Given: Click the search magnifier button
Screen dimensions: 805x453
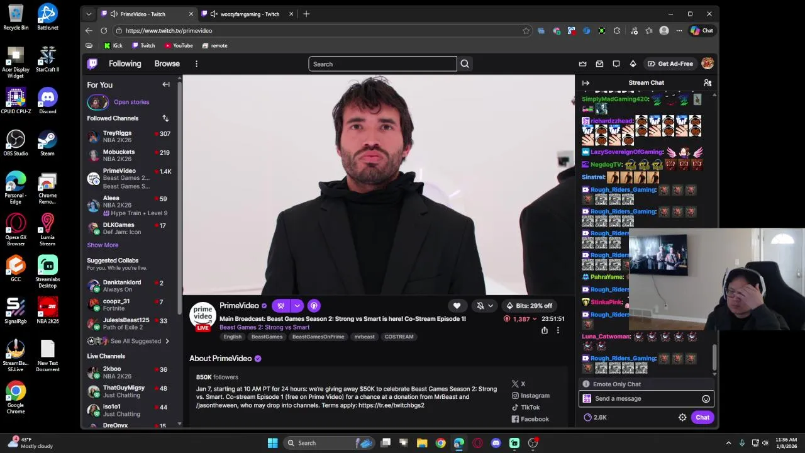Looking at the screenshot, I should click(465, 64).
